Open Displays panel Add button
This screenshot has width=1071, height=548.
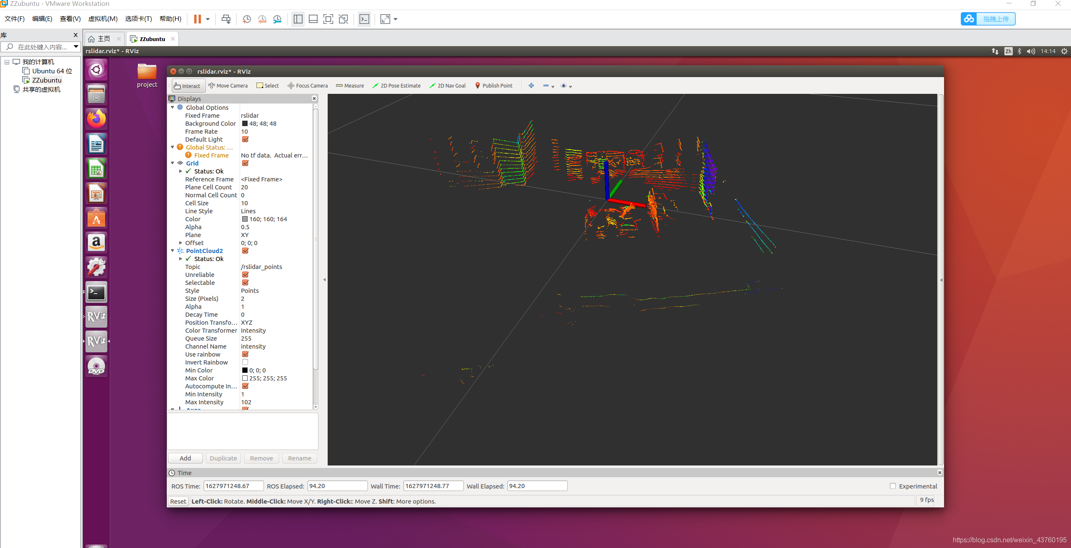pyautogui.click(x=185, y=458)
